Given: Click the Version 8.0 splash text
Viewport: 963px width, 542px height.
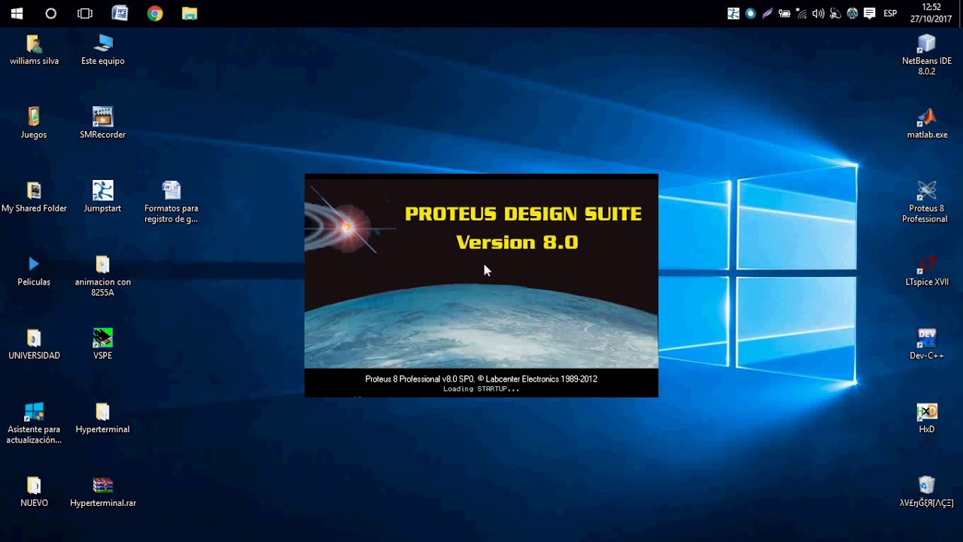Looking at the screenshot, I should point(517,242).
